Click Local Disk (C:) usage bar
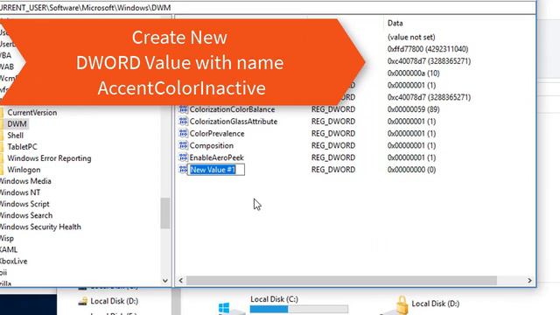Viewport: 560px width, 315px height. (x=299, y=309)
